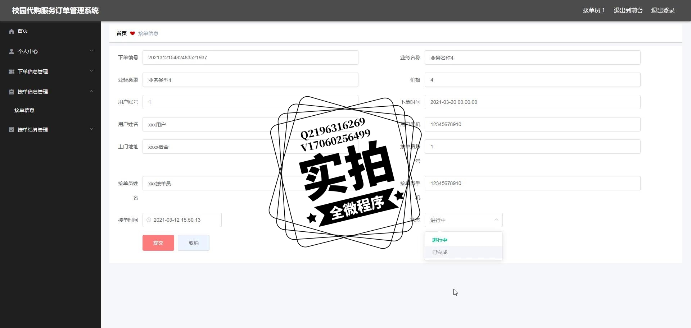Click the 取消 cancel button
This screenshot has width=691, height=328.
194,243
